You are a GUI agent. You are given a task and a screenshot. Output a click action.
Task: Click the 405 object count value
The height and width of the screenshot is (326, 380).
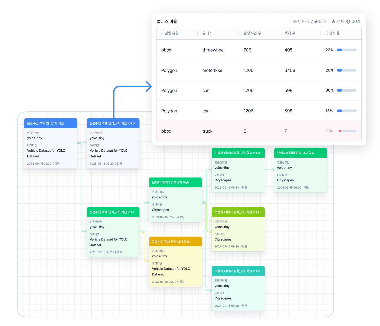click(x=288, y=50)
